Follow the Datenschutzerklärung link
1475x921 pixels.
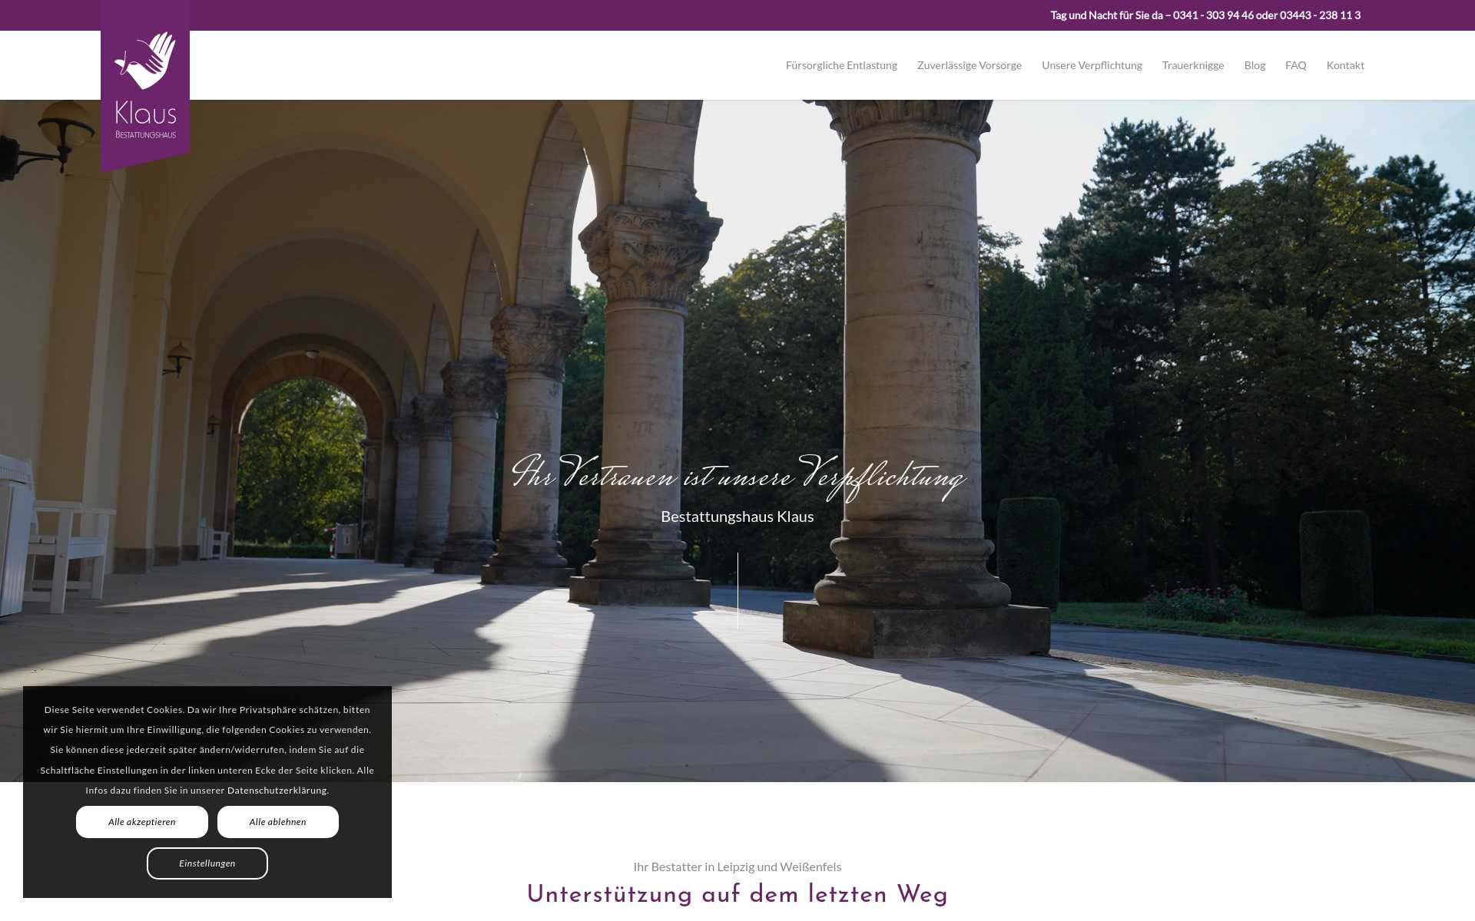[x=277, y=791]
